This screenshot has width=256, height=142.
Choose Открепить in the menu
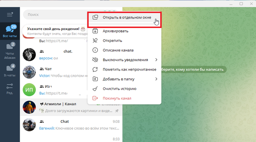coord(124,41)
